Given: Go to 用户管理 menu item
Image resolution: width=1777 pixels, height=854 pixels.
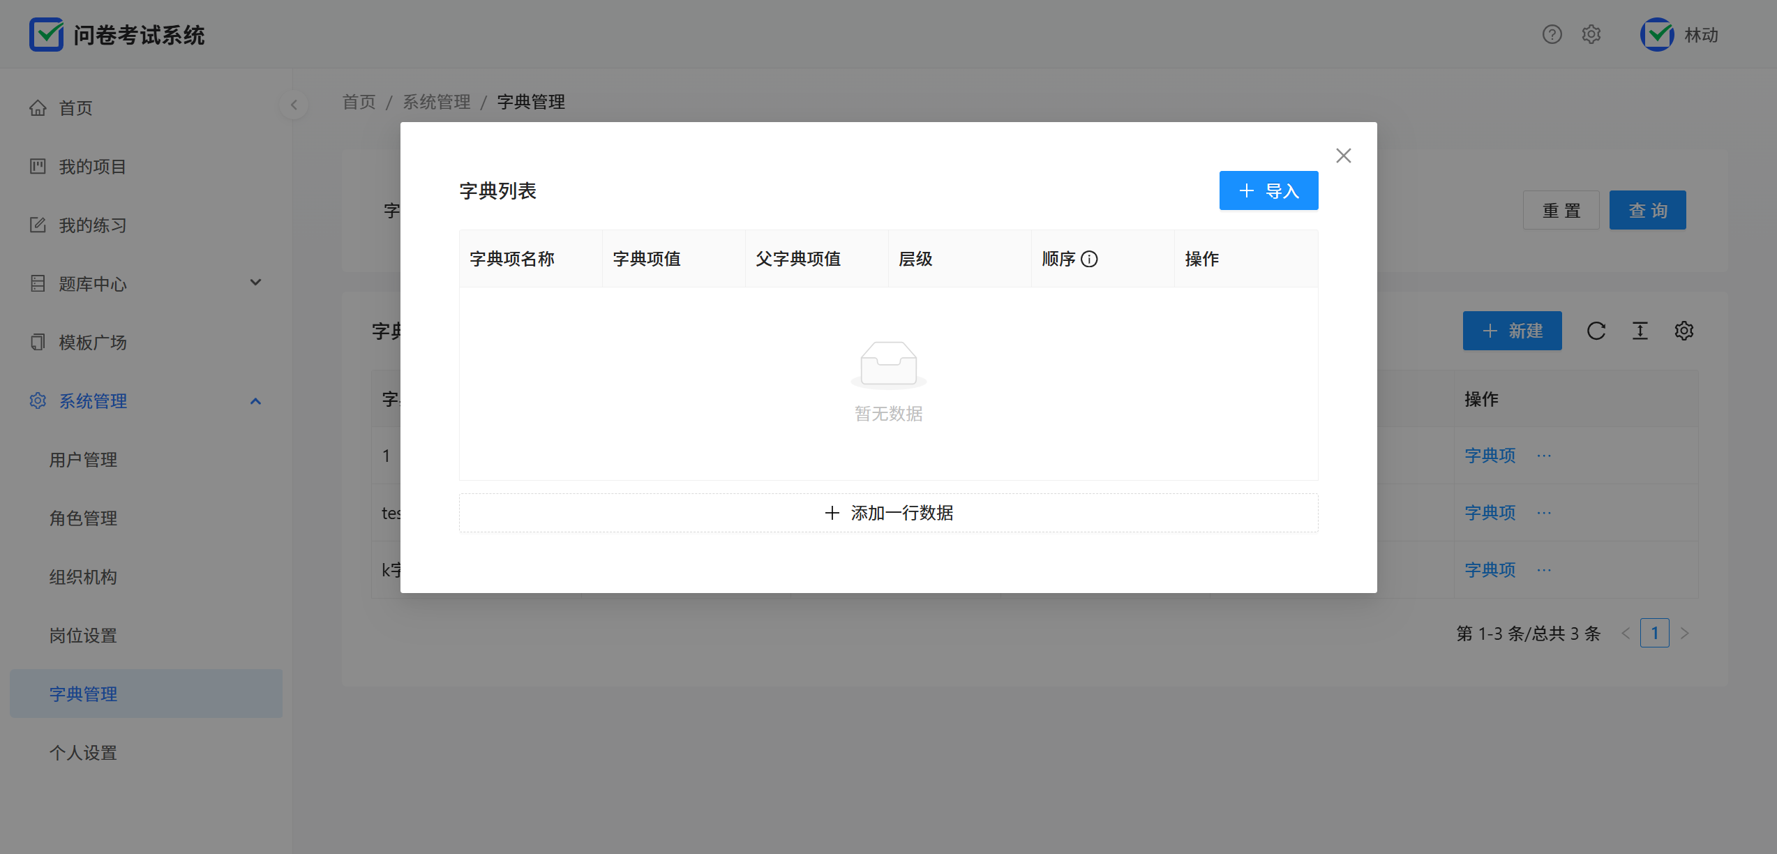Looking at the screenshot, I should pyautogui.click(x=83, y=460).
